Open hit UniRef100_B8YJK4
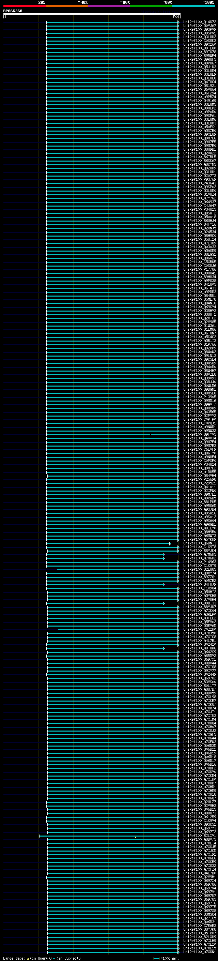 pos(200,551)
